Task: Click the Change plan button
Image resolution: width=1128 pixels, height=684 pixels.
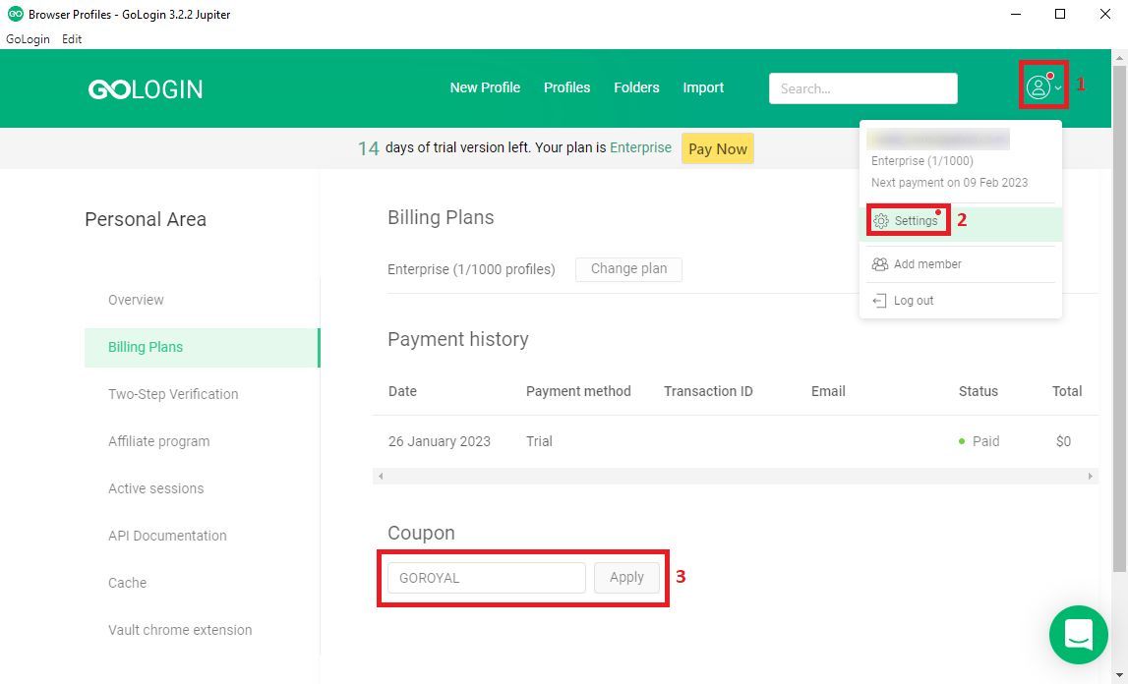Action: (x=628, y=269)
